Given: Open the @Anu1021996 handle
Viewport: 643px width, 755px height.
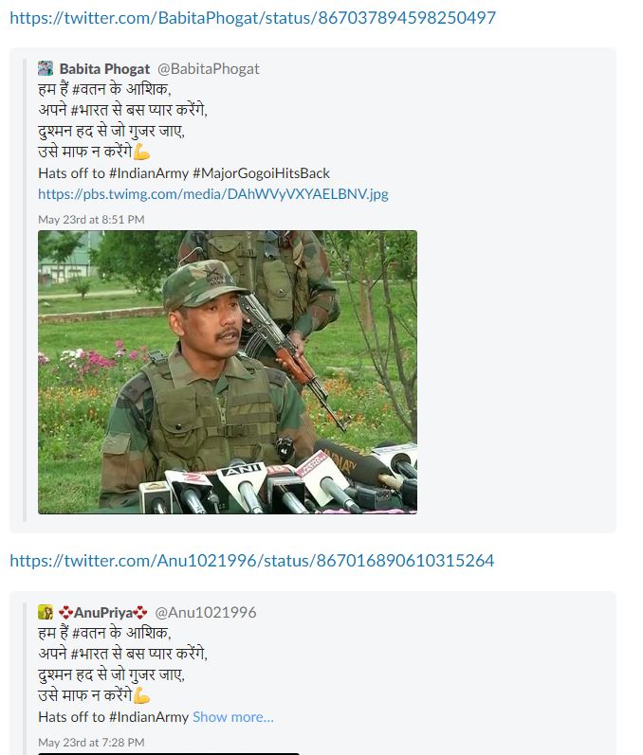Looking at the screenshot, I should coord(206,613).
